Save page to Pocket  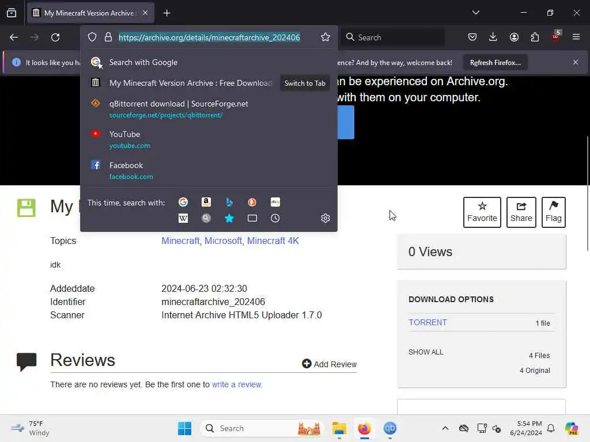pos(472,37)
